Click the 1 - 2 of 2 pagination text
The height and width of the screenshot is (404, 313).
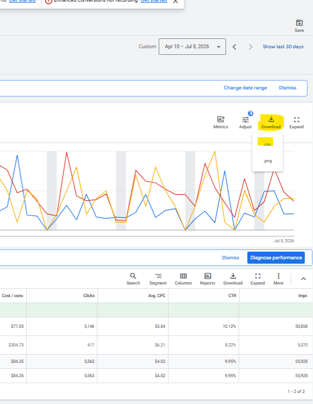coord(296,391)
